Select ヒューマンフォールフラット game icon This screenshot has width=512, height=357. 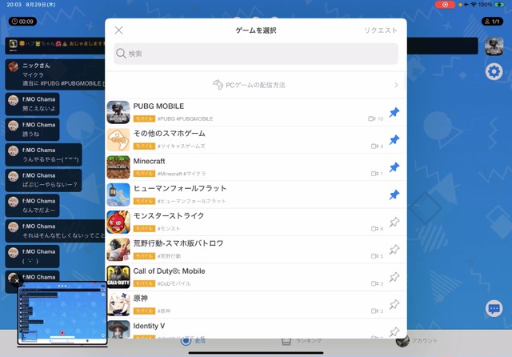coord(118,195)
